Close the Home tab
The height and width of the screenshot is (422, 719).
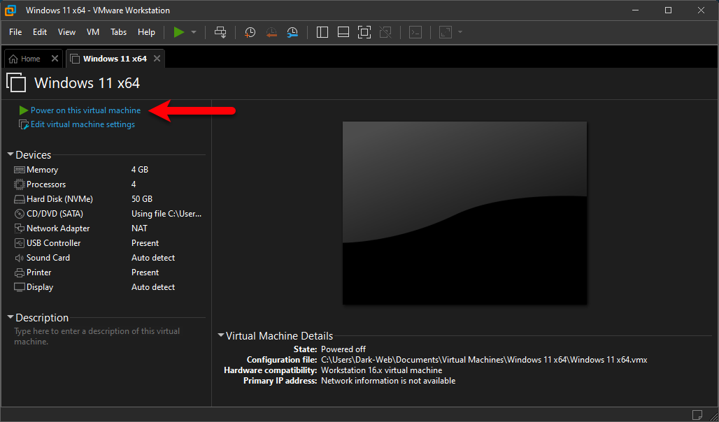pos(55,58)
